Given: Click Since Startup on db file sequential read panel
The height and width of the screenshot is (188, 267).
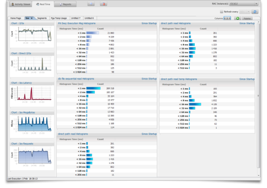Looking at the screenshot, I should click(149, 79).
